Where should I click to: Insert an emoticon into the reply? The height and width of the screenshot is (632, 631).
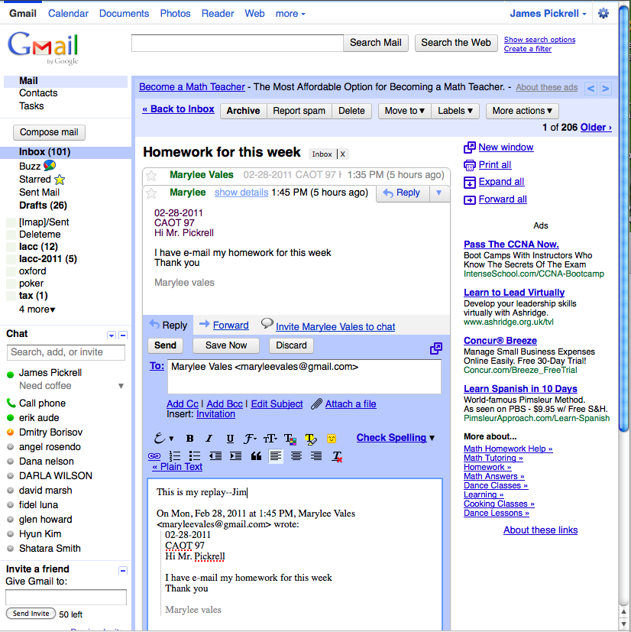point(332,439)
